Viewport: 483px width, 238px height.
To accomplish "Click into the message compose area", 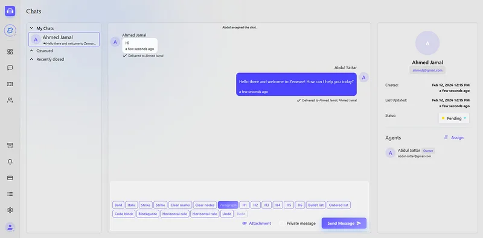I will (x=239, y=190).
